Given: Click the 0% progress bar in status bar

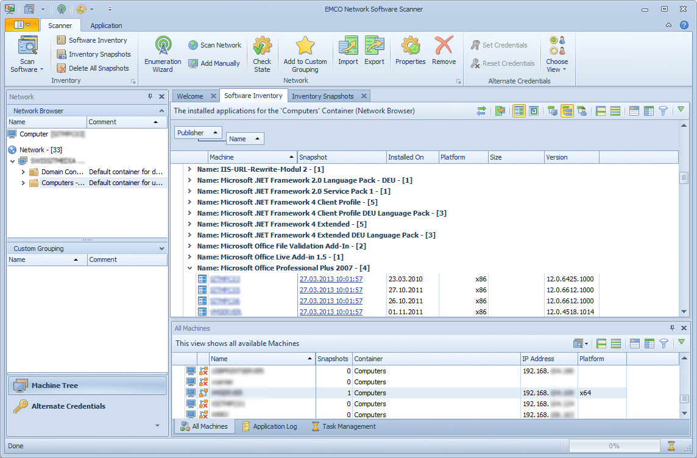Looking at the screenshot, I should click(x=614, y=446).
